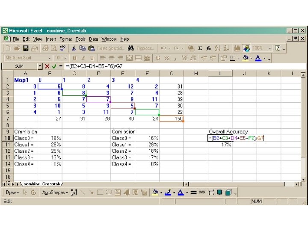The height and width of the screenshot is (231, 308).
Task: Open the Data menu
Action: [94, 39]
